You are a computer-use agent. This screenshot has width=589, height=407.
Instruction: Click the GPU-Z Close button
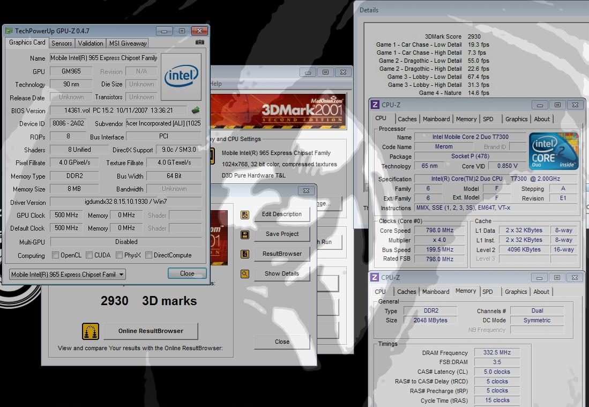pos(187,273)
